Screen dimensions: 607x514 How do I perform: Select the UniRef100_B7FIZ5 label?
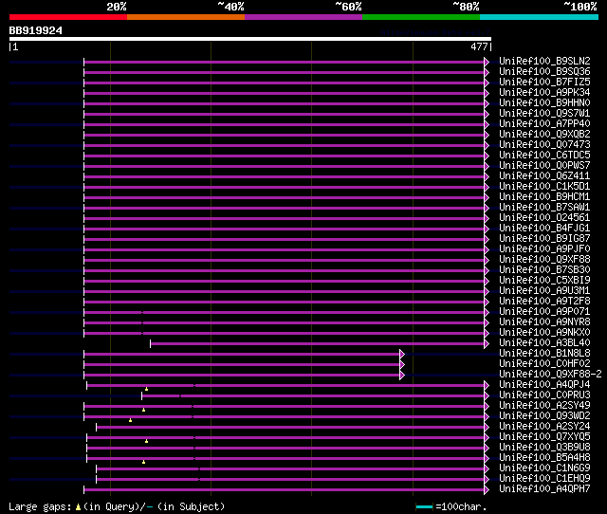tap(544, 83)
